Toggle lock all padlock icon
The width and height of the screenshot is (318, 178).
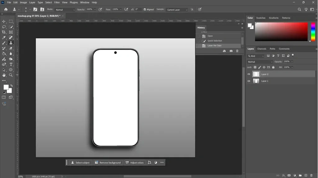pos(273,67)
